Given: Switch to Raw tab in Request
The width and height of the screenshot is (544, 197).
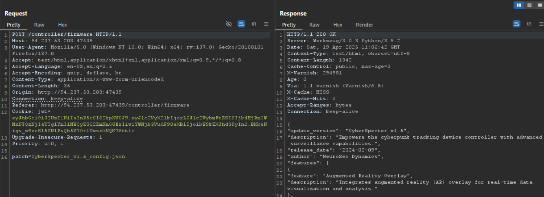Looking at the screenshot, I should [x=39, y=25].
